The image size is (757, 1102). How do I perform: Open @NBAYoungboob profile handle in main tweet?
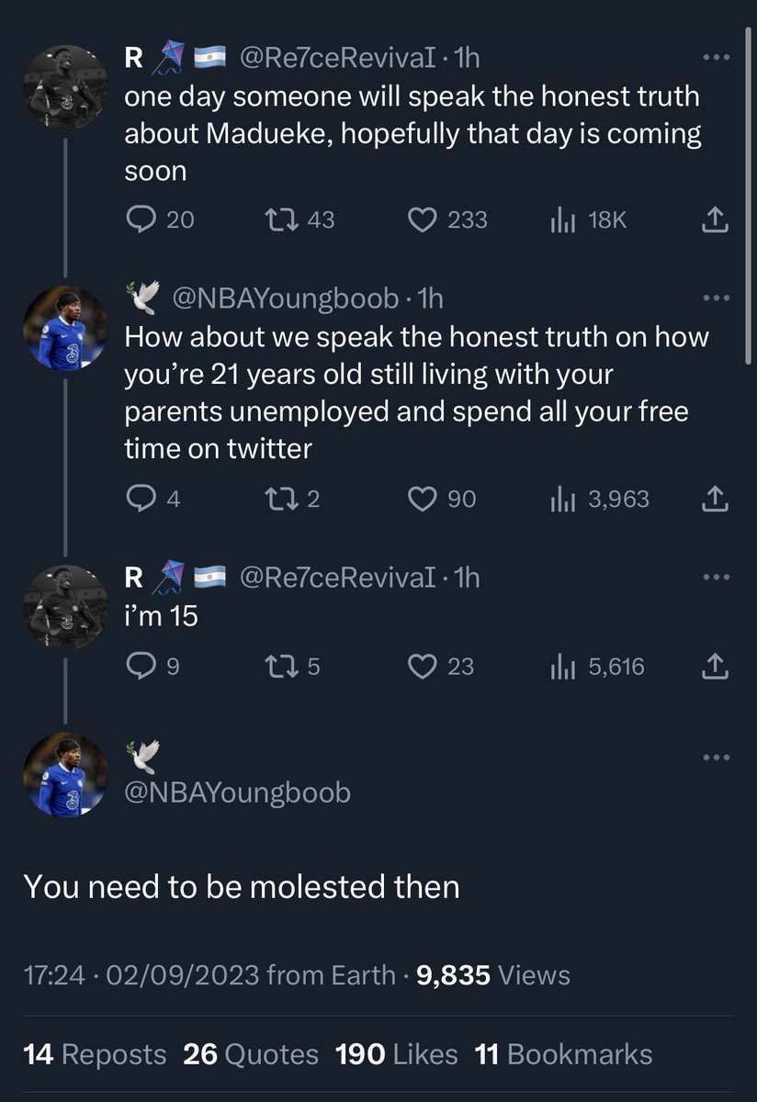click(238, 792)
